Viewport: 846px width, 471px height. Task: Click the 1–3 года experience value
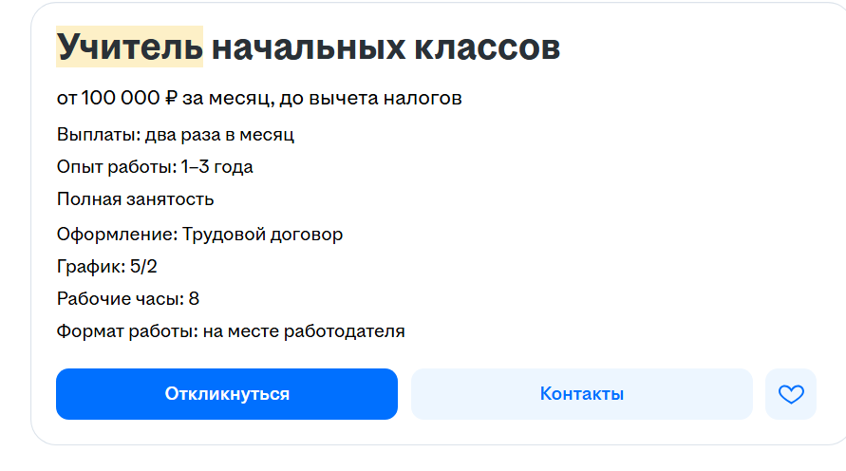point(217,167)
